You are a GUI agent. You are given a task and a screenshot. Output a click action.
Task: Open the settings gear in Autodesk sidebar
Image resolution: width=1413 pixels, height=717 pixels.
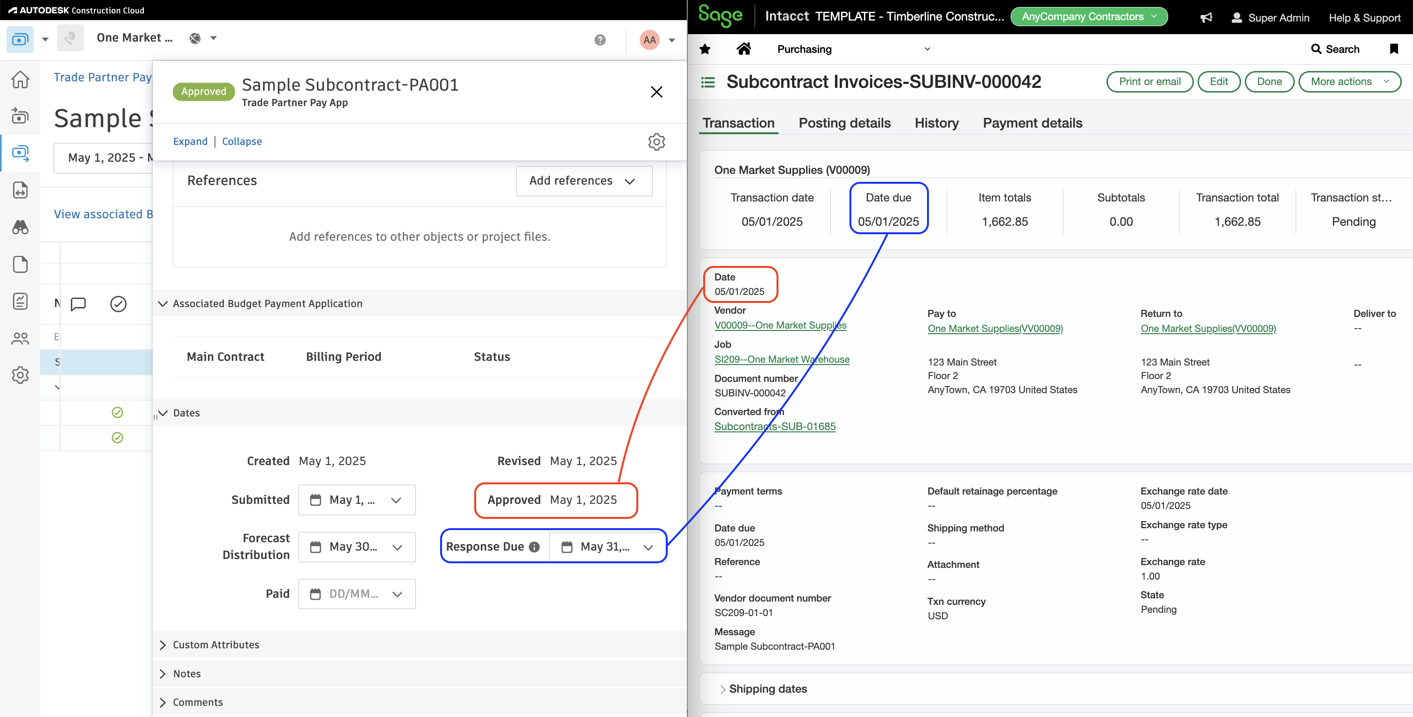pyautogui.click(x=20, y=375)
